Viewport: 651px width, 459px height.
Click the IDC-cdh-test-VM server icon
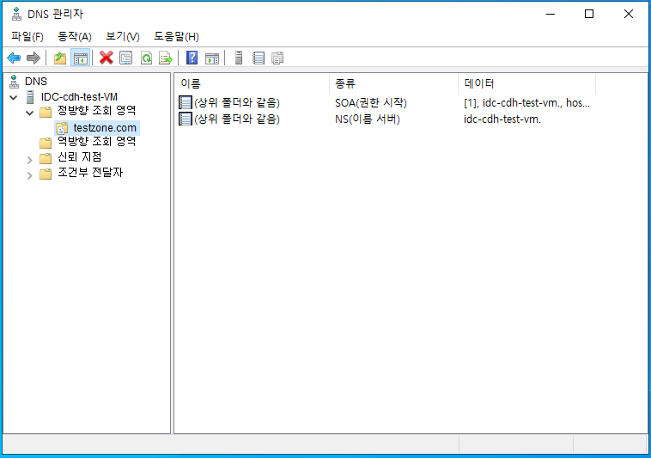click(30, 97)
